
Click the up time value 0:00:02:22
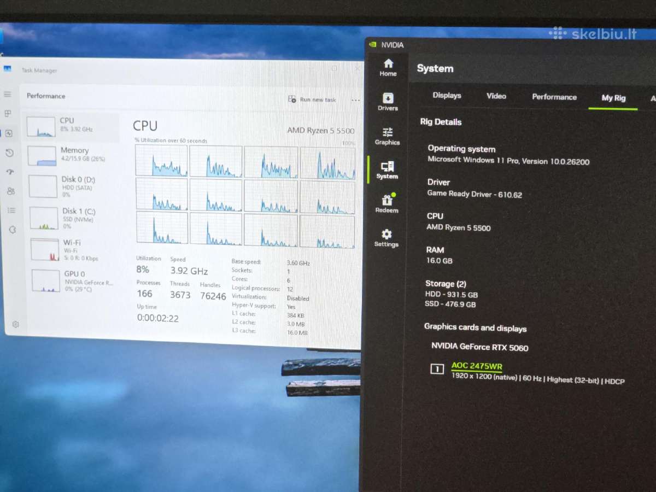tap(158, 318)
